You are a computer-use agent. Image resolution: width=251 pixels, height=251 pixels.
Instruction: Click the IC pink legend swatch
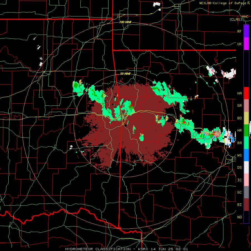point(246,180)
